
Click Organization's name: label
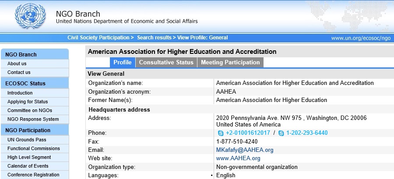click(116, 83)
